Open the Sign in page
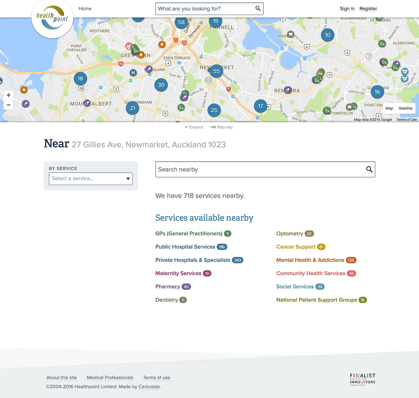Screen dimensions: 419x398 tap(347, 9)
